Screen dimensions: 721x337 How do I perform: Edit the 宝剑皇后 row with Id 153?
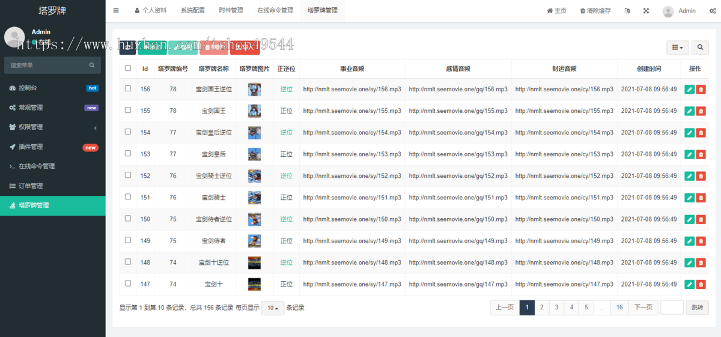pos(689,154)
